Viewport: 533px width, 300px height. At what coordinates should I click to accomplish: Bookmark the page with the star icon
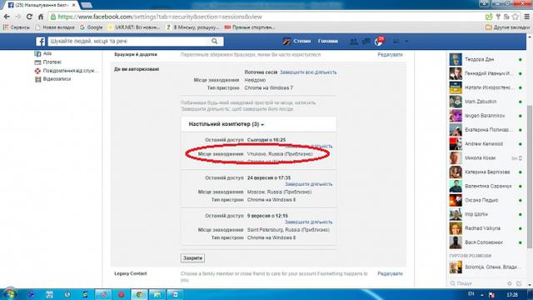click(x=516, y=17)
